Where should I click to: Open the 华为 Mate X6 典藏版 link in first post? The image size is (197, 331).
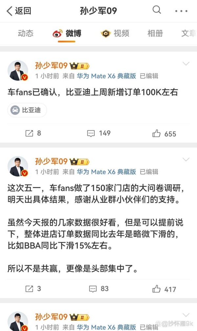point(106,76)
